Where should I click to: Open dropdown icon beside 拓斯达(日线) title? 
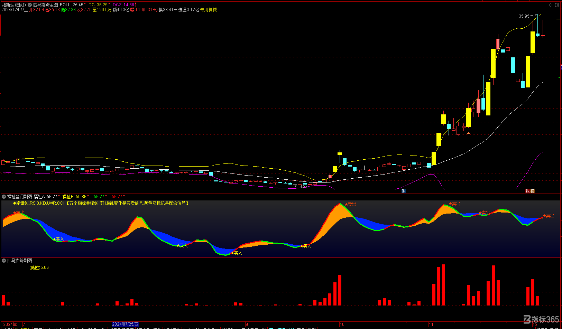(x=30, y=5)
